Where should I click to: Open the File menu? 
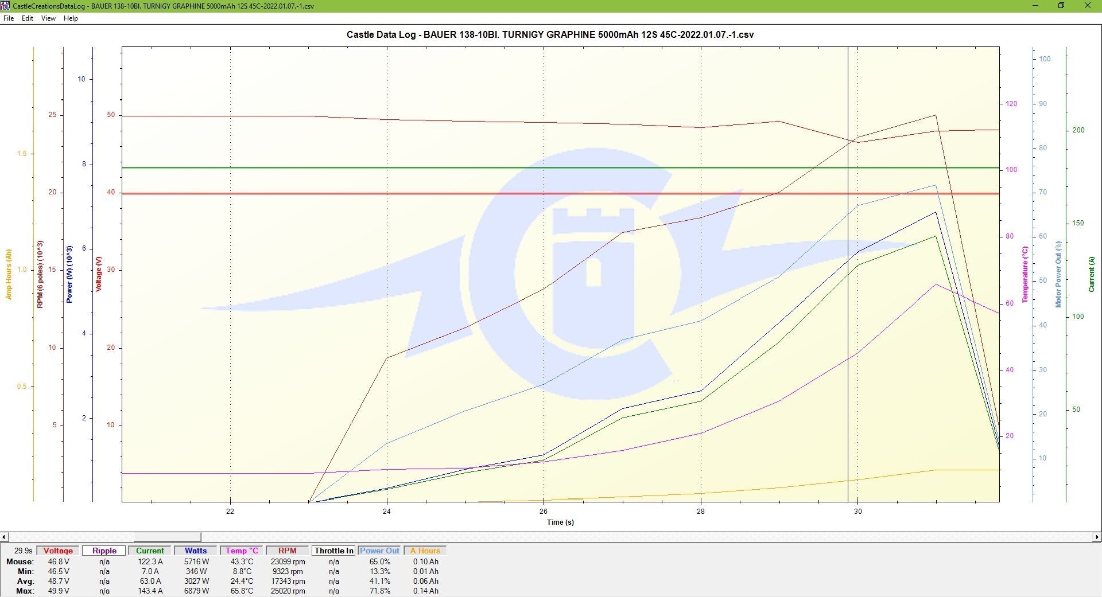(9, 18)
